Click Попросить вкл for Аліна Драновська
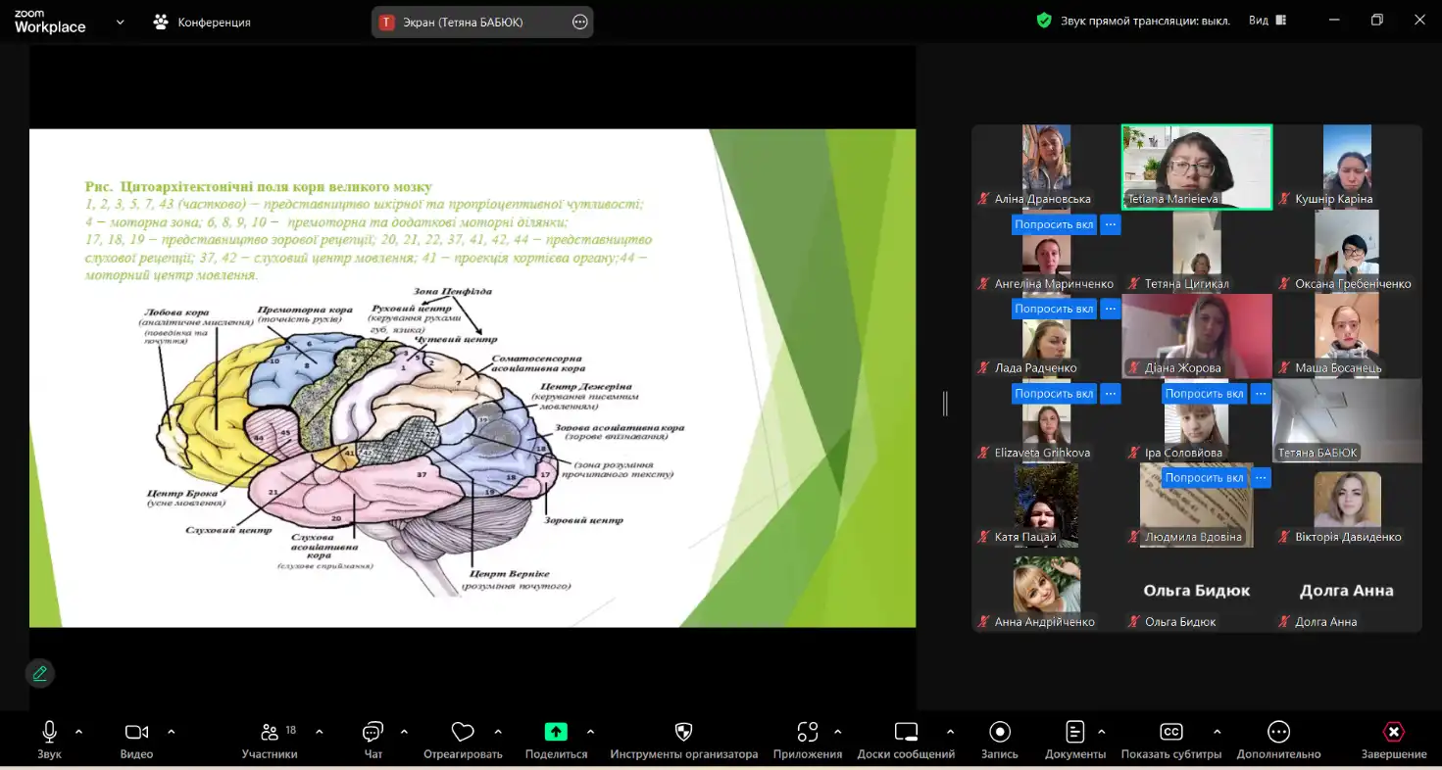The image size is (1442, 770). [1054, 224]
